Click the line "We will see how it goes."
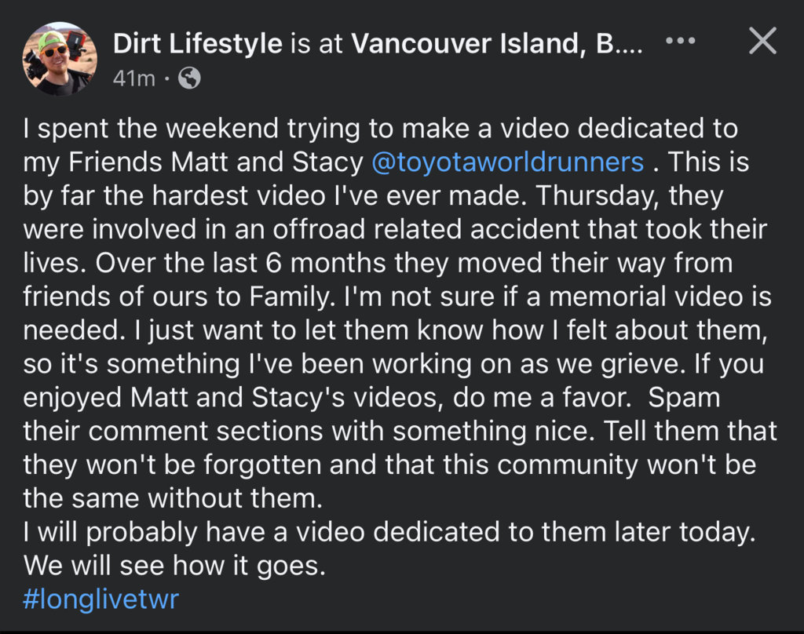804x634 pixels. point(174,566)
